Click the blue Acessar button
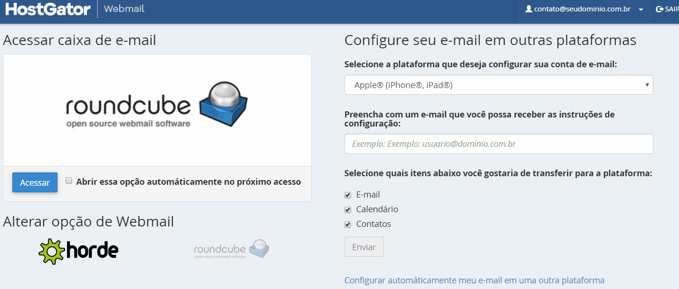Screen dimensions: 679x289 35,182
